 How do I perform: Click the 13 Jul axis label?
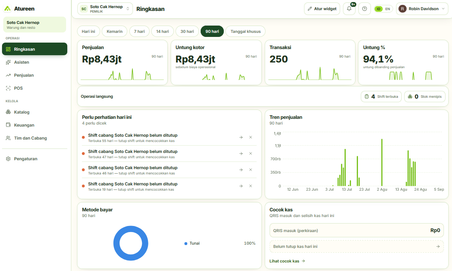coord(347,189)
